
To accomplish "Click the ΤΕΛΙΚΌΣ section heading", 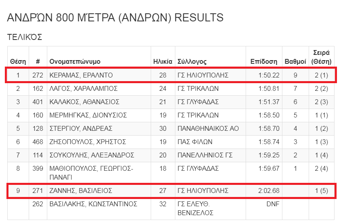I will coord(25,37).
